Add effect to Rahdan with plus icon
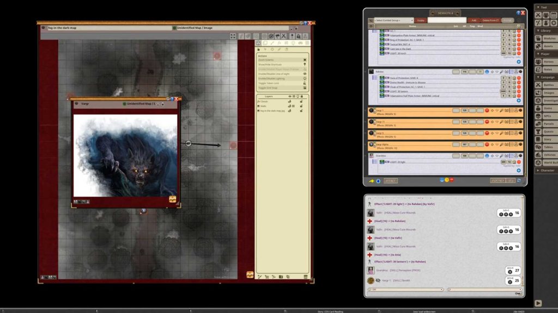558x313 pixels. pyautogui.click(x=519, y=101)
